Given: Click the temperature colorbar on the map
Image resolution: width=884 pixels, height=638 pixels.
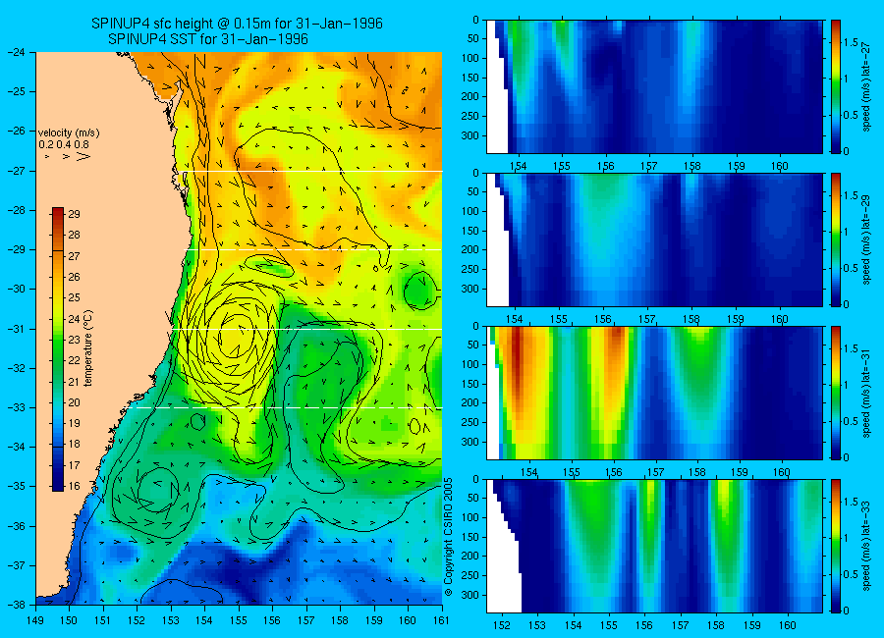Looking at the screenshot, I should (x=58, y=349).
